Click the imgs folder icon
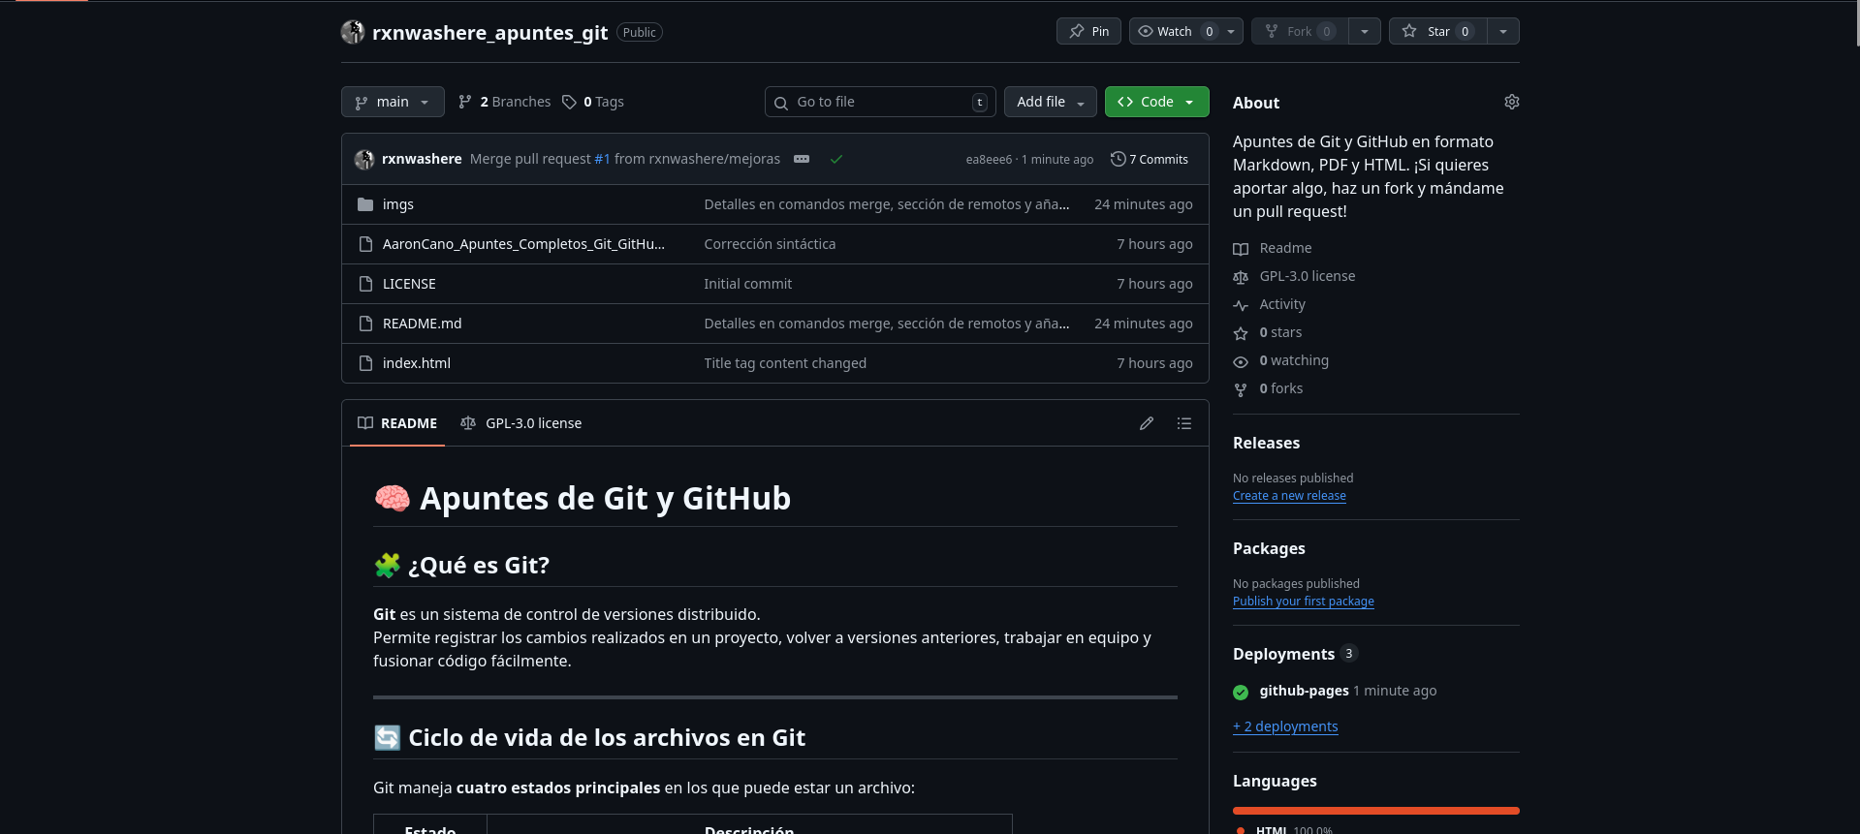 (365, 204)
